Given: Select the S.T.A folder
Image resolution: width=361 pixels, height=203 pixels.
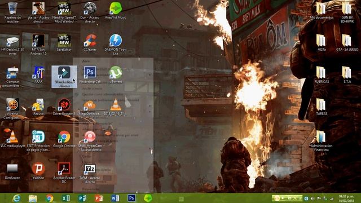Looking at the screenshot, I should [x=347, y=75].
